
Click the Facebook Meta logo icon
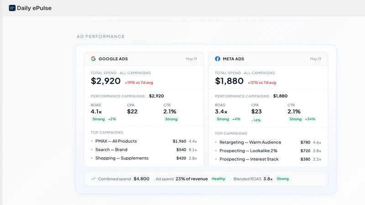[218, 59]
